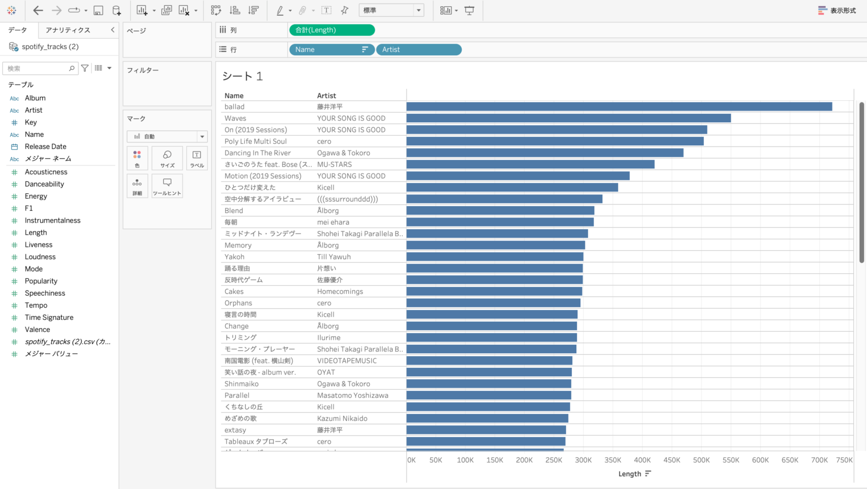Open the サイズ (Size) mark shelf
This screenshot has height=489, width=867.
click(x=167, y=158)
